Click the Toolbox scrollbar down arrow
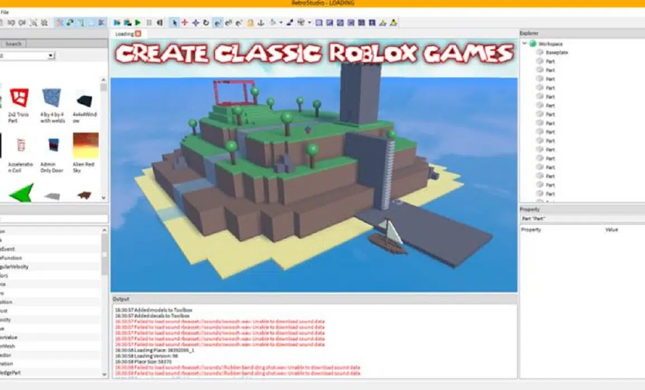 pyautogui.click(x=103, y=198)
